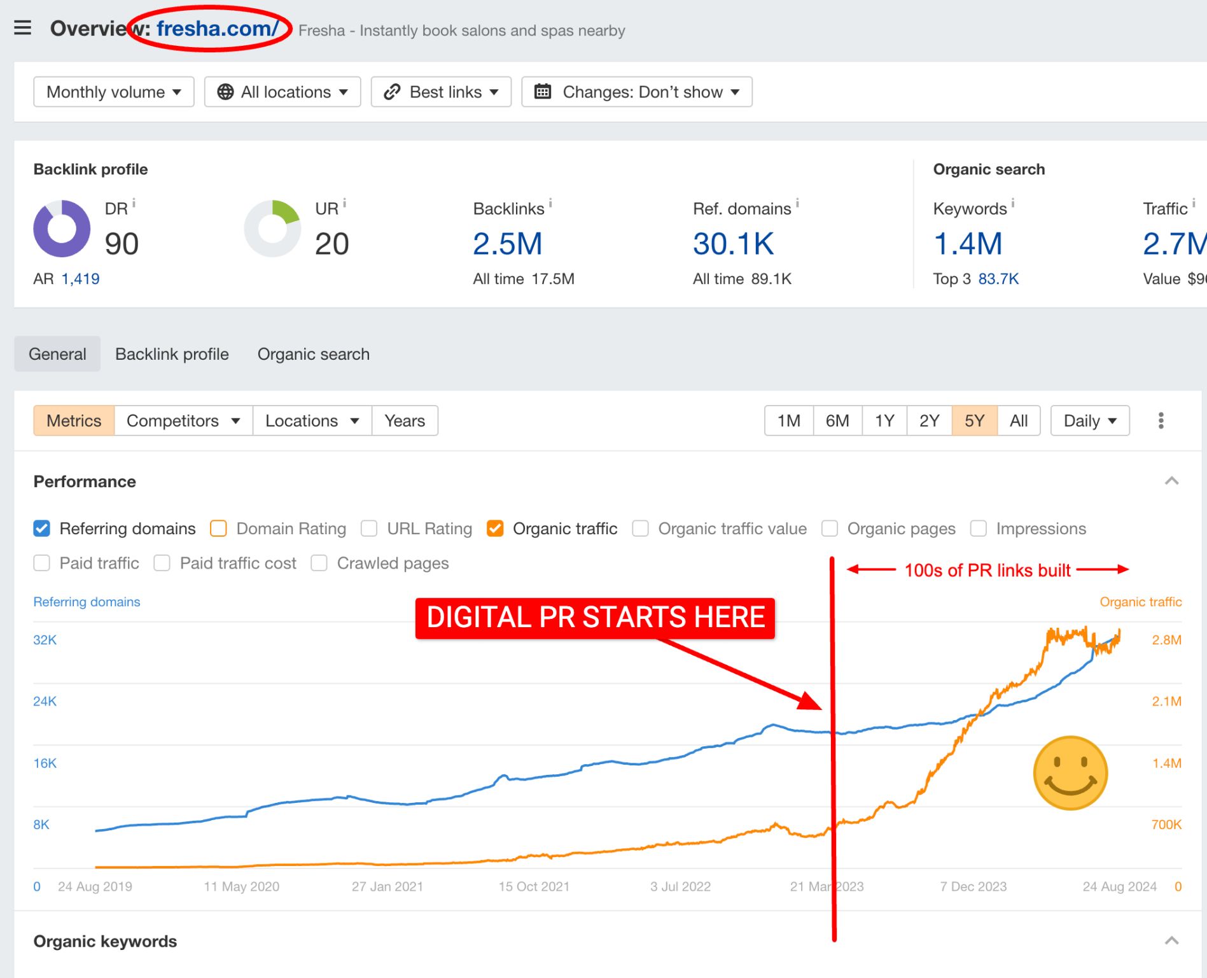Click the Referring domains axis label

[x=87, y=602]
